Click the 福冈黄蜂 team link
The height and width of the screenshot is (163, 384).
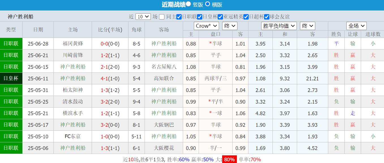[72, 44]
